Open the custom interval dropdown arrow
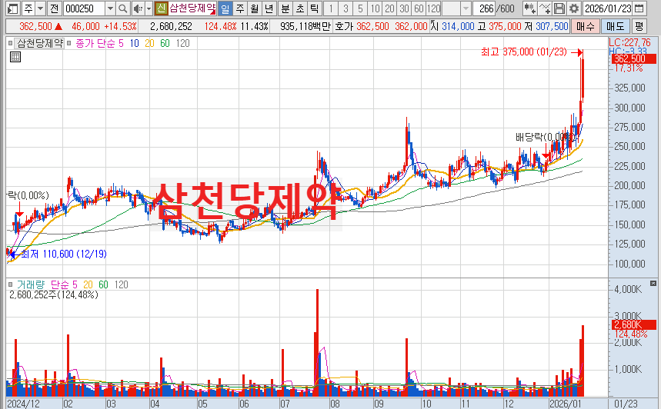This screenshot has height=409, width=661. point(466,8)
